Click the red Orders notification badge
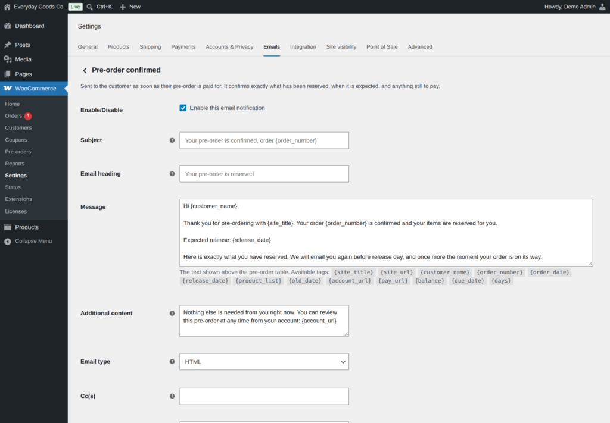The width and height of the screenshot is (610, 423). point(28,116)
